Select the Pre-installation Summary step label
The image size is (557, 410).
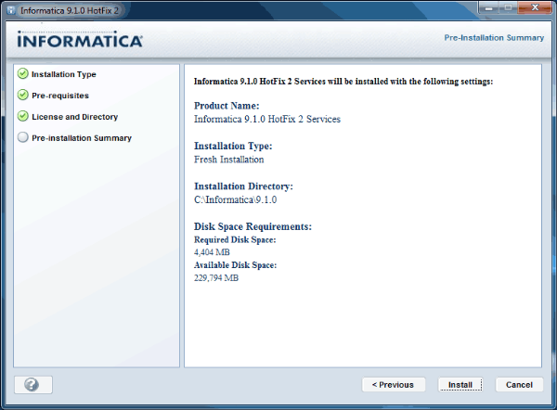point(82,138)
